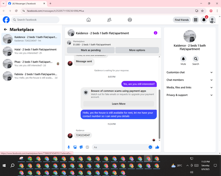Click the 7243234547 message bubble

(83, 135)
